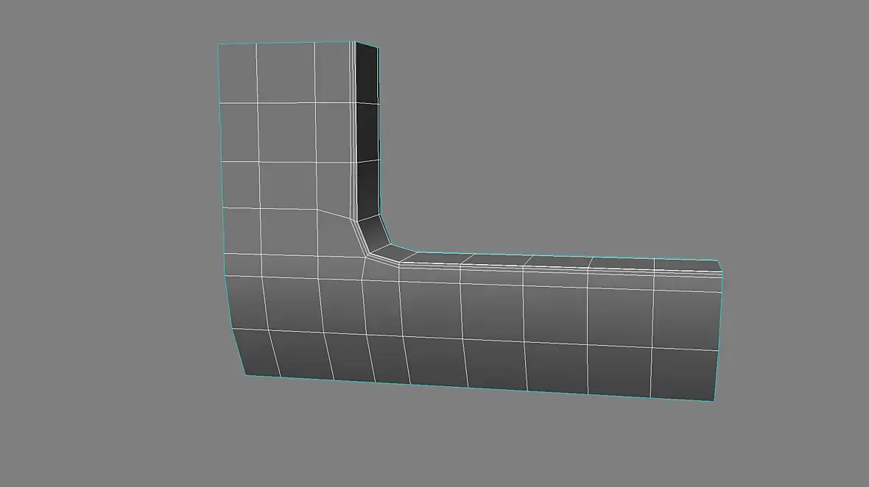
Task: Click empty gray viewport background to deselect
Action: point(610,138)
